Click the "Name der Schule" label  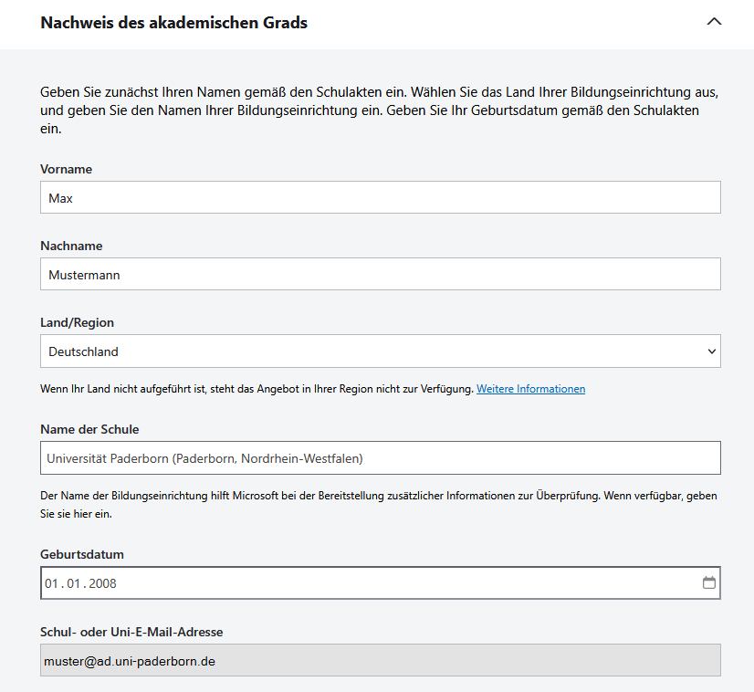point(89,429)
